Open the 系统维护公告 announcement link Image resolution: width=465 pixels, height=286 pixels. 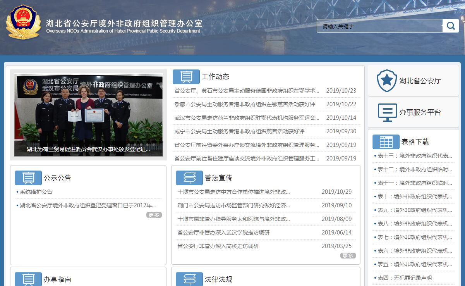[x=36, y=192]
